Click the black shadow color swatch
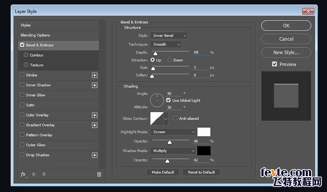The image size is (327, 192). [x=204, y=150]
